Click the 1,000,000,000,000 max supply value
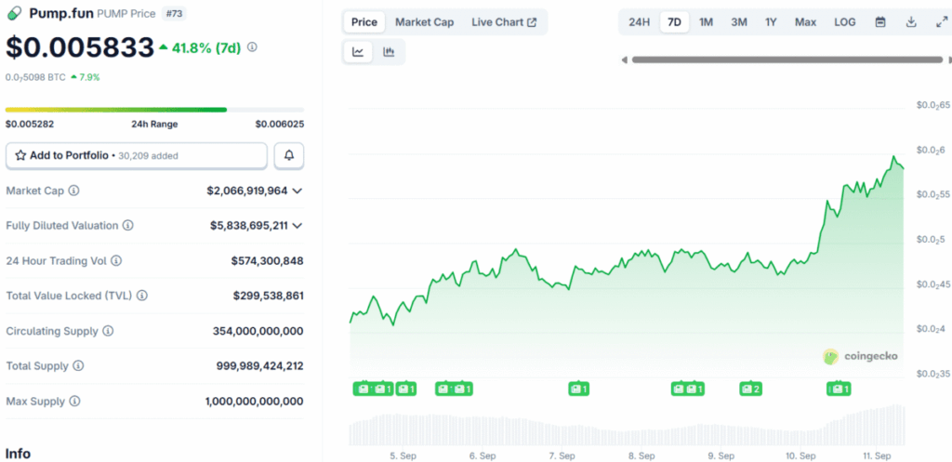952x462 pixels. 255,402
